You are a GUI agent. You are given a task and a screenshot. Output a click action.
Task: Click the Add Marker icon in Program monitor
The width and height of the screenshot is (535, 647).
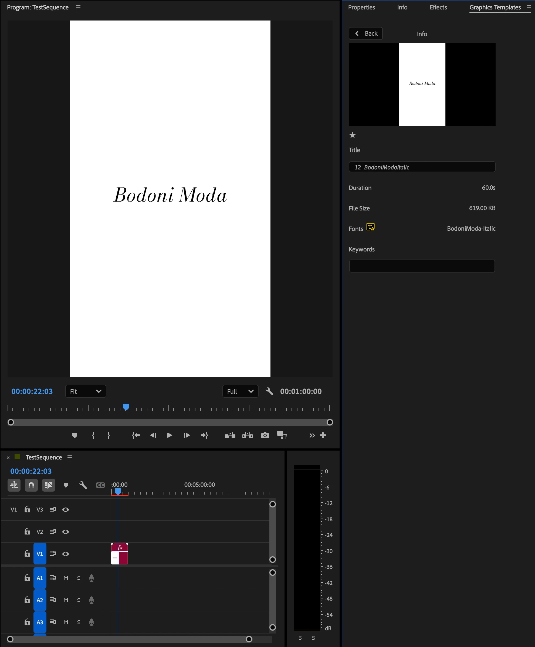coord(75,435)
